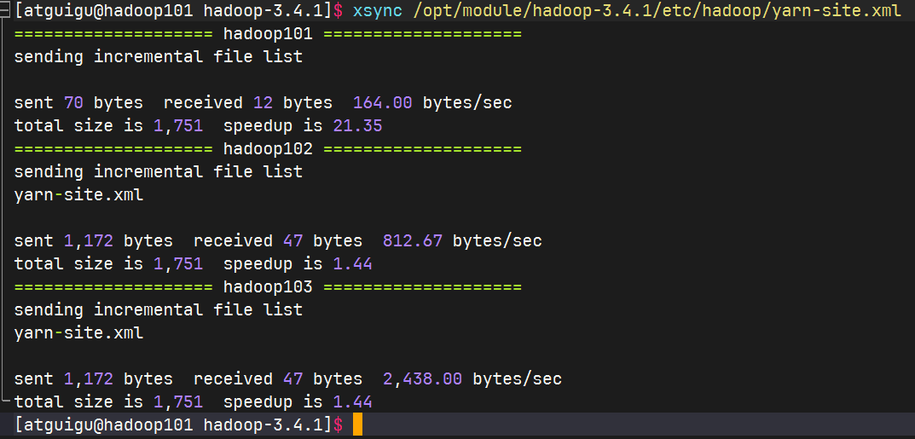Click the hadoop102 separator header
The height and width of the screenshot is (439, 915).
click(268, 148)
